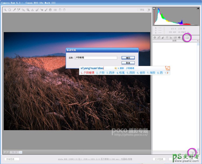This screenshot has height=164, width=202.
Task: Toggle the 预览 preview checkbox
Action: coord(139,10)
